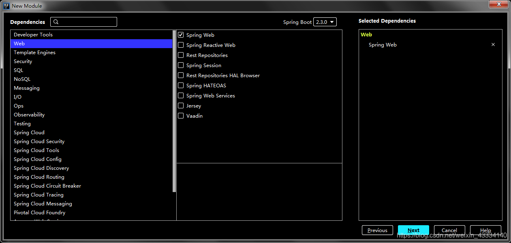Open the Spring Cloud Tracing category
This screenshot has height=243, width=511.
(x=92, y=195)
